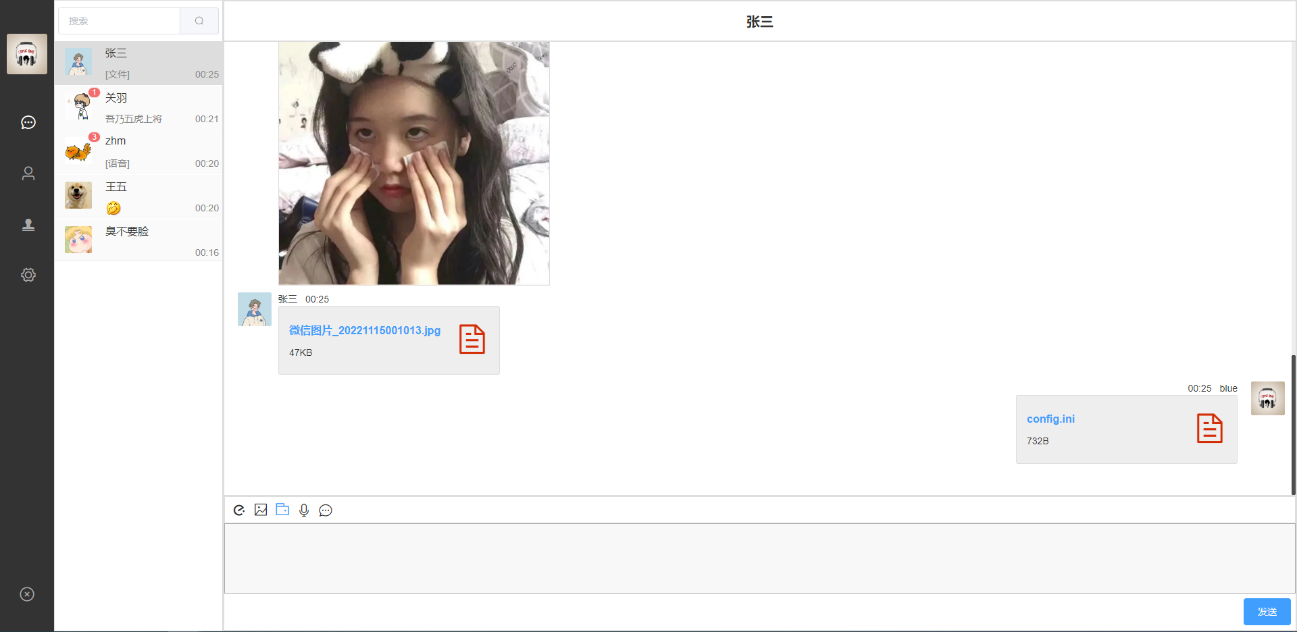Click the circled X exit icon

tap(27, 594)
